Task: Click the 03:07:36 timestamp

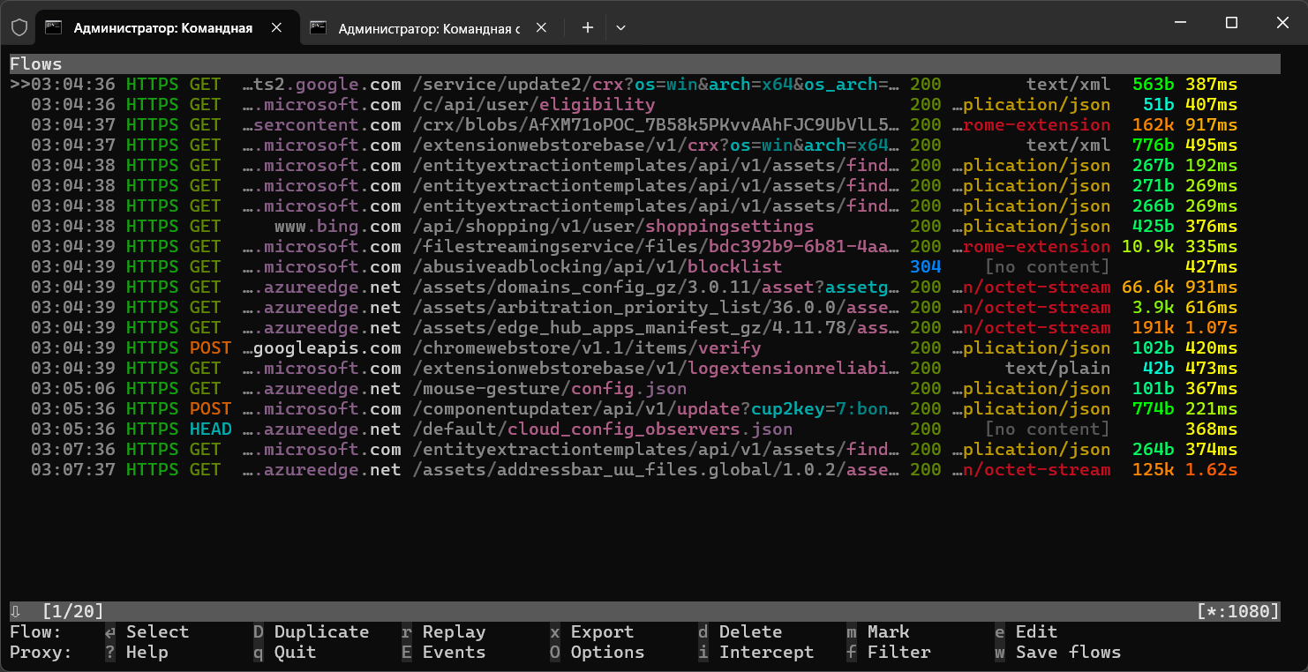Action: click(73, 450)
